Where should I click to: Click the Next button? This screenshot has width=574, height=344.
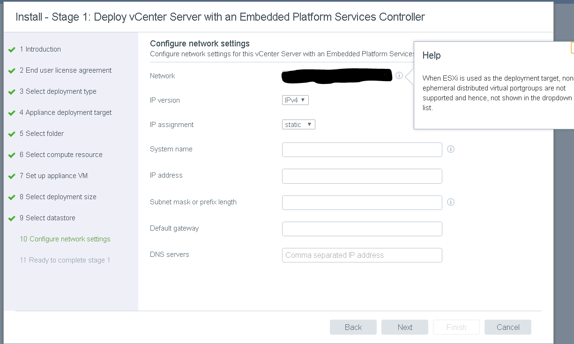click(x=405, y=327)
